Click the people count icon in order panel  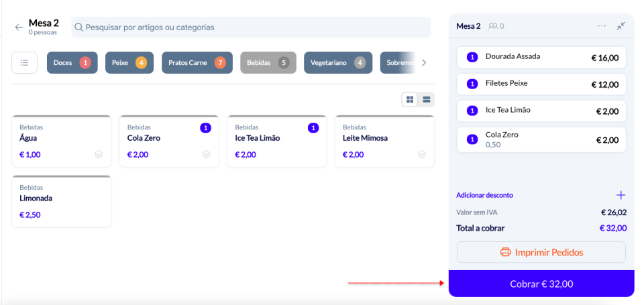pyautogui.click(x=493, y=26)
